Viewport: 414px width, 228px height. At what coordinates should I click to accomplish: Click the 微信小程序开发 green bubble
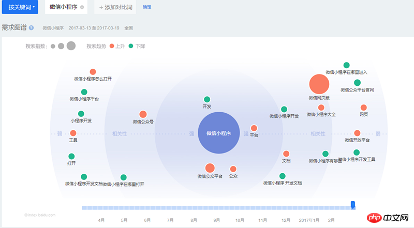click(x=284, y=109)
